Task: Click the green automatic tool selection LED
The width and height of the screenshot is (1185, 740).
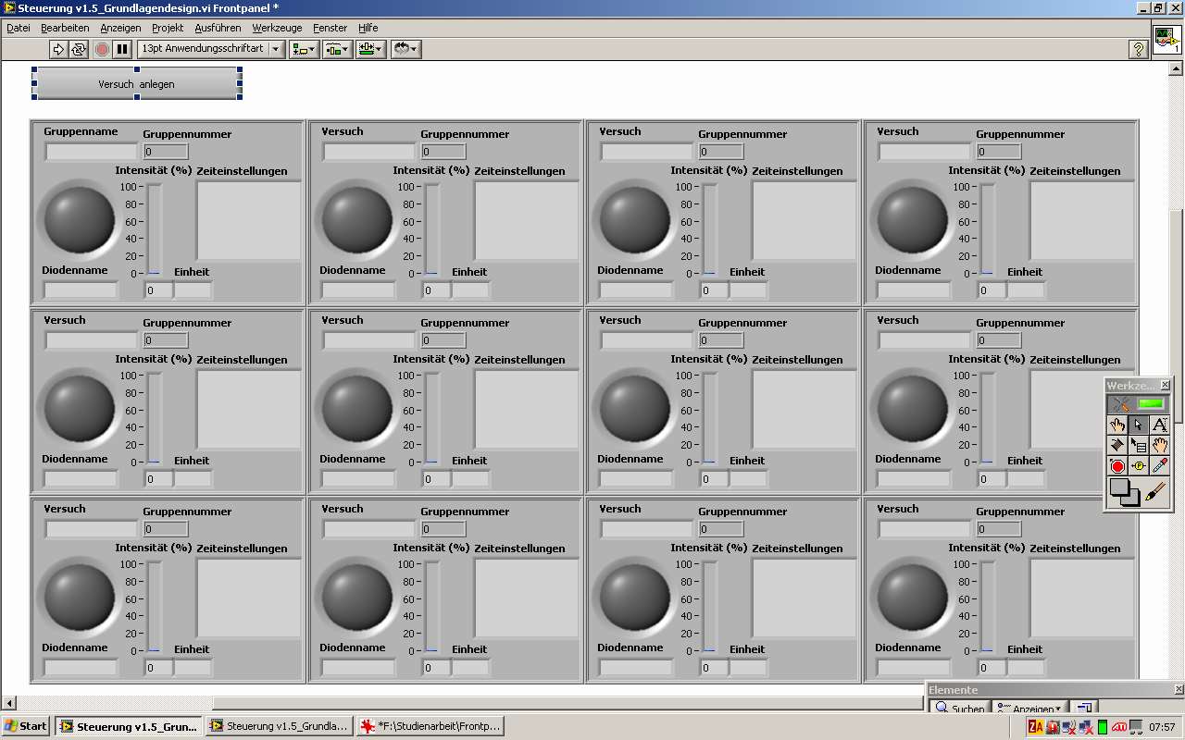Action: (1151, 404)
